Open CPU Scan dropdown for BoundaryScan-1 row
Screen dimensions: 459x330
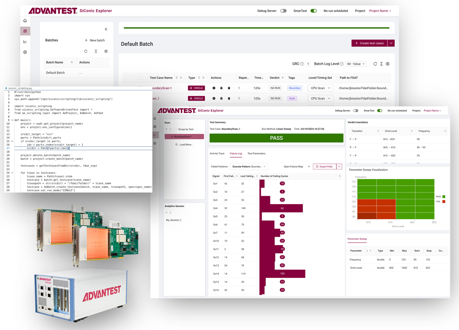[321, 88]
